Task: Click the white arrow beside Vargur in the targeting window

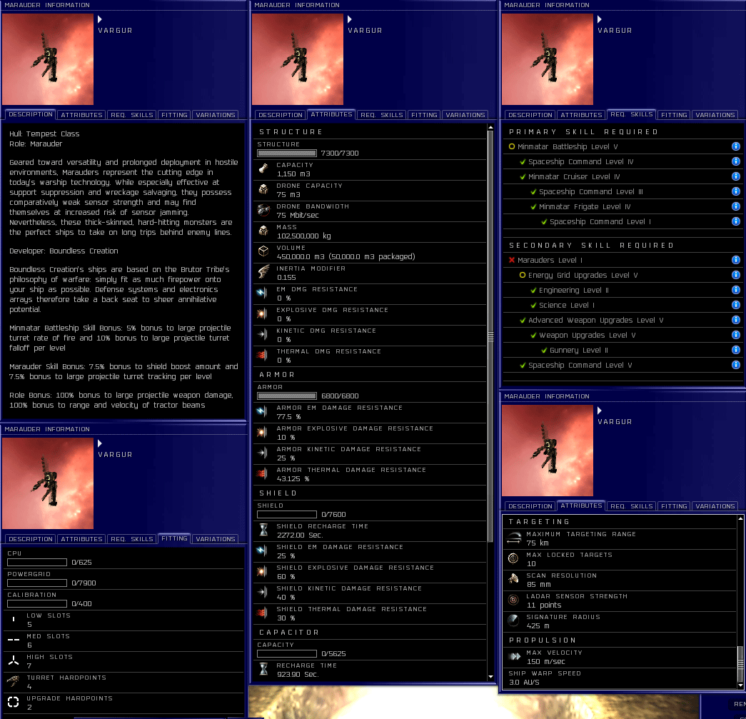Action: (x=600, y=411)
